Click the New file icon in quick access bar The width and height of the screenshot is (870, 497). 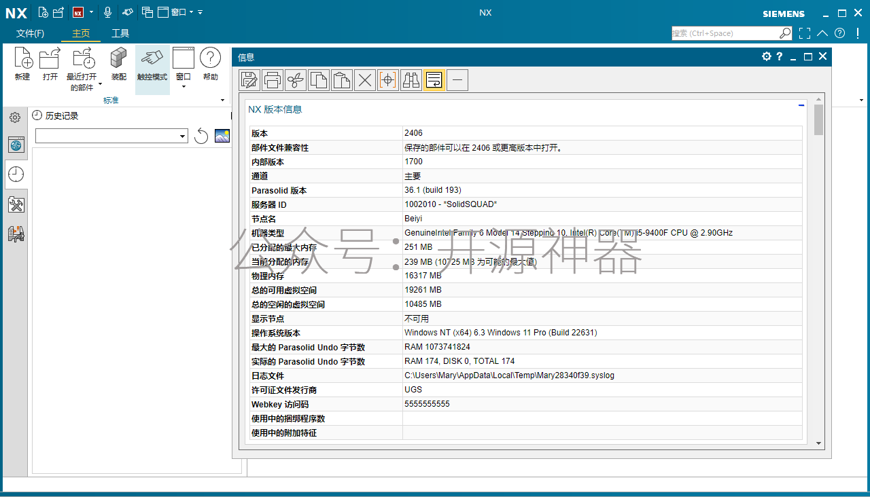pyautogui.click(x=43, y=12)
